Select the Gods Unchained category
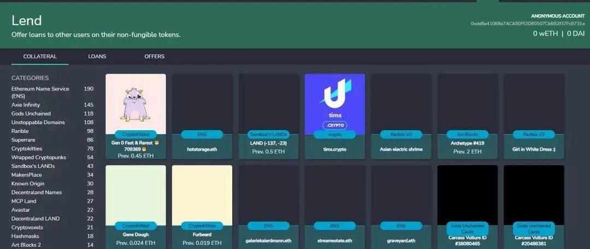590x249 pixels. point(52,113)
